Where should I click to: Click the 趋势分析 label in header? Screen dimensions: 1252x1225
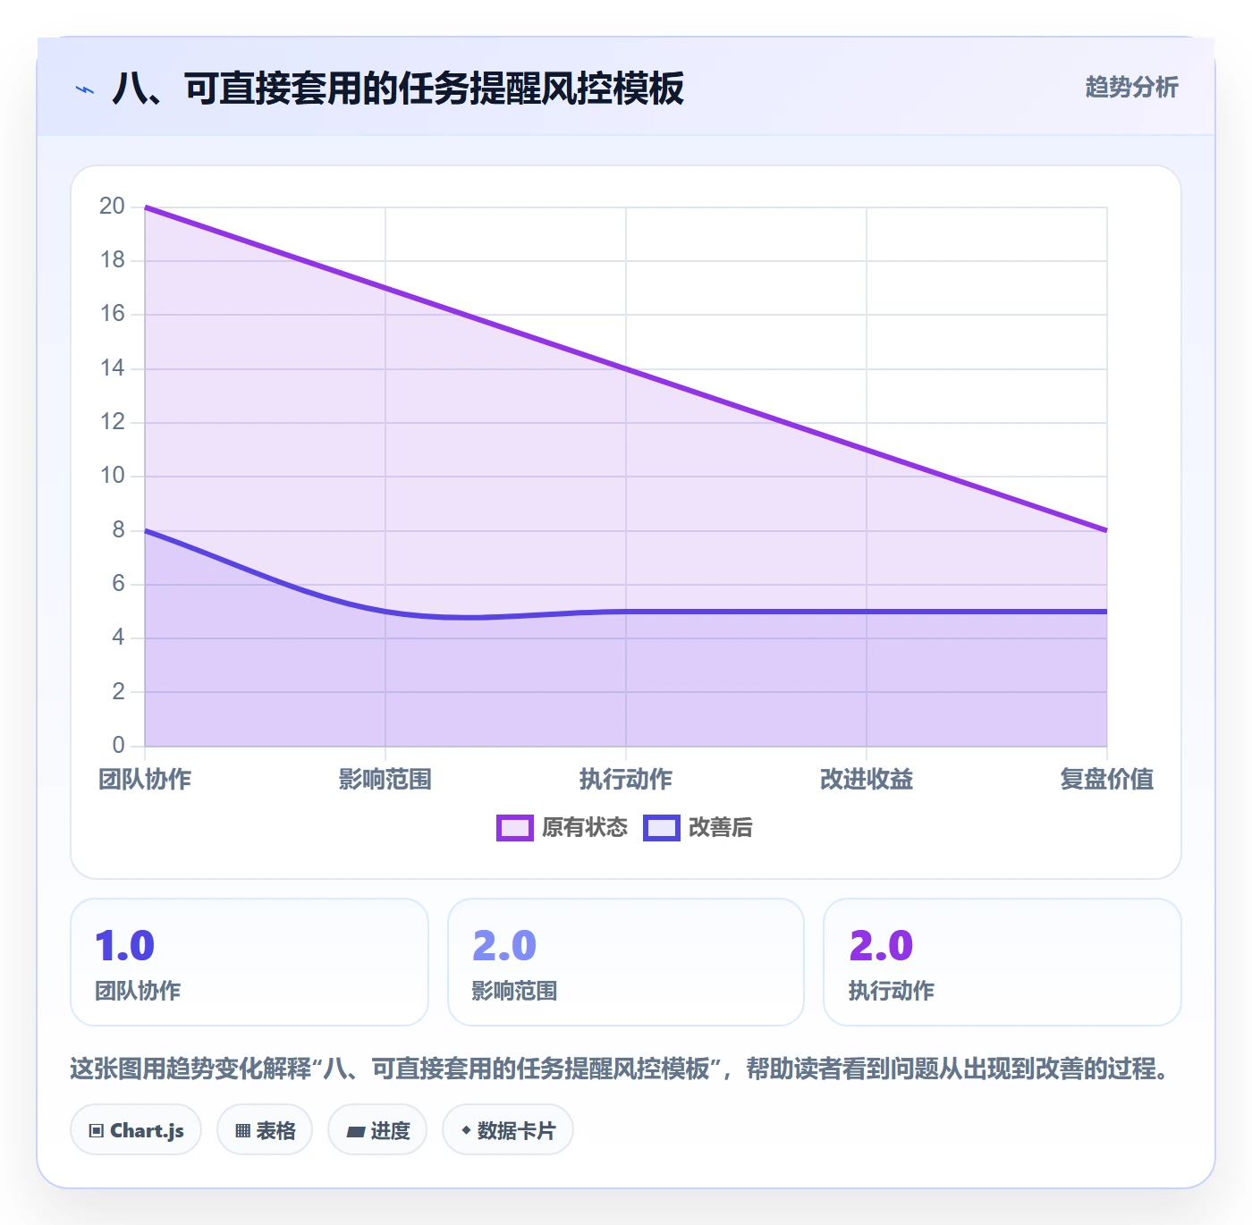point(1131,87)
